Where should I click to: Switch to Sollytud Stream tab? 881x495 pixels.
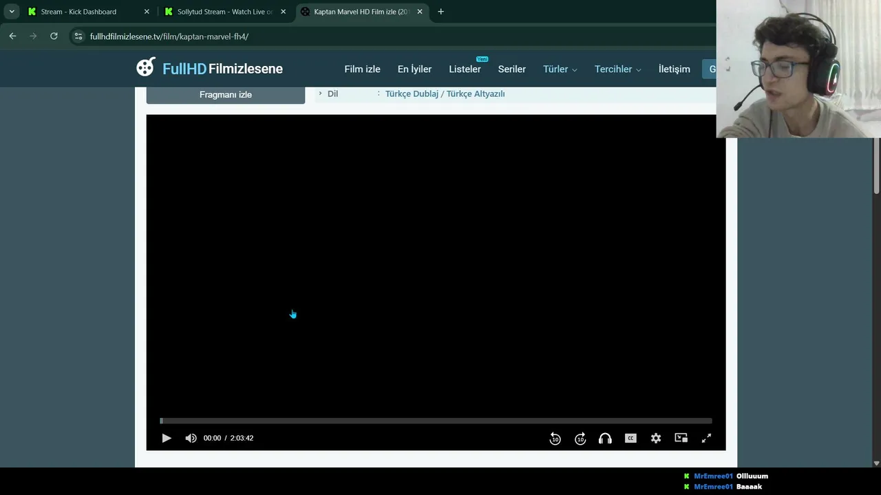[x=225, y=12]
